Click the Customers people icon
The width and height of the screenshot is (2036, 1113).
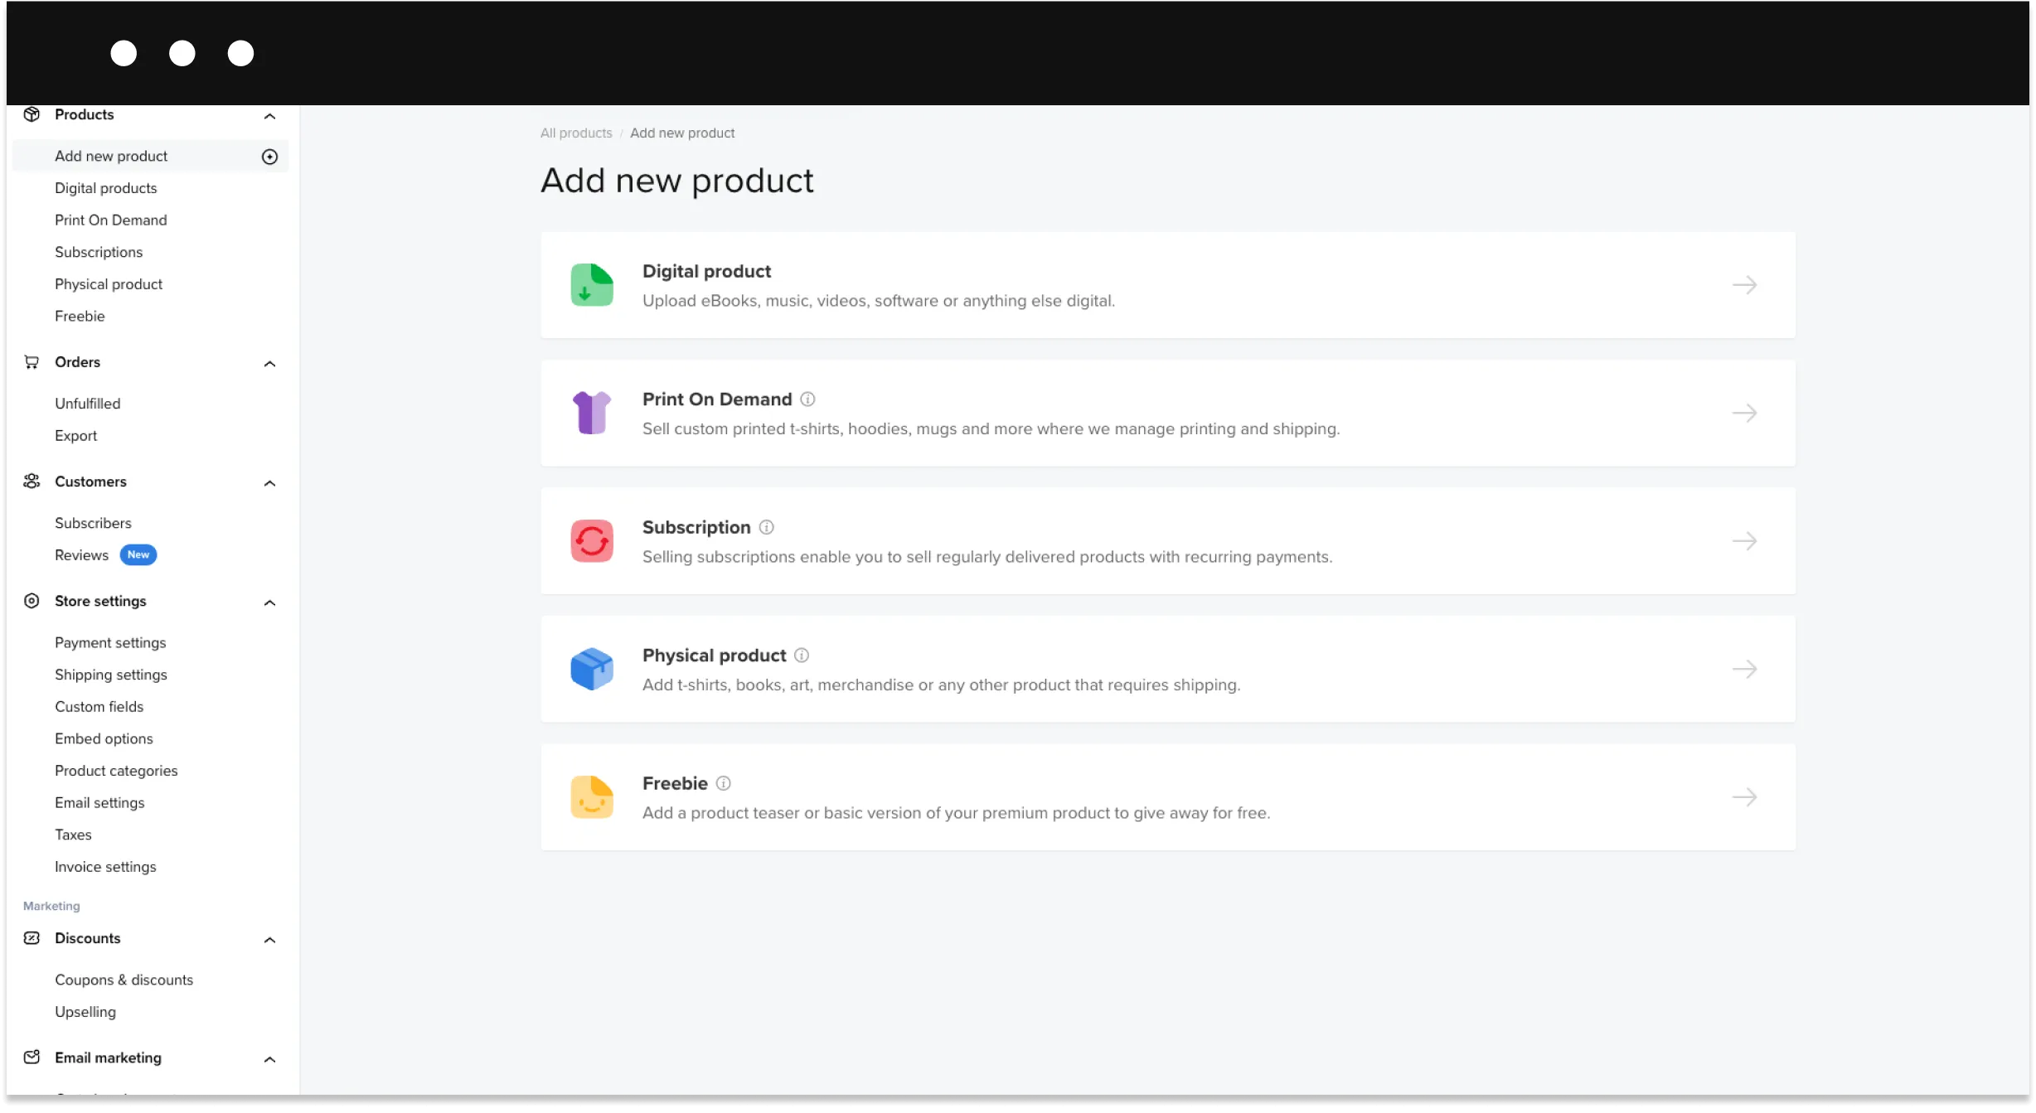(x=32, y=481)
